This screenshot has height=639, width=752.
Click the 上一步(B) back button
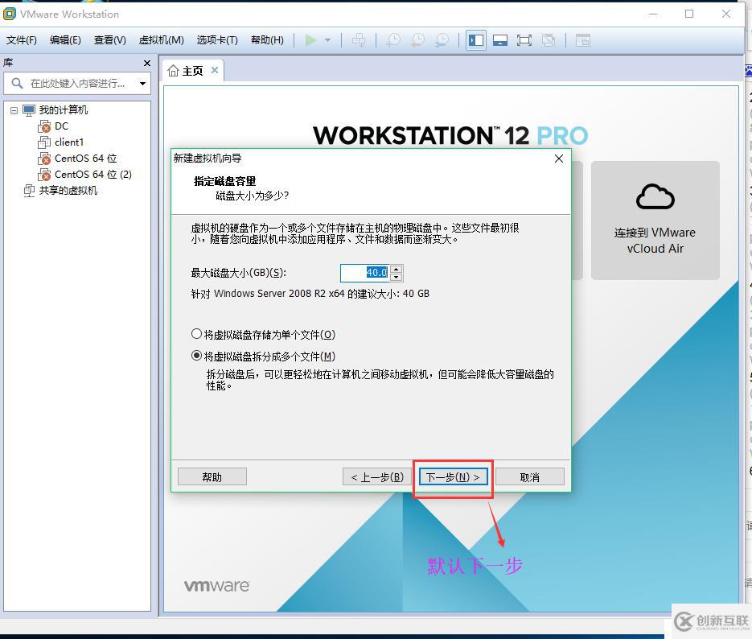[377, 477]
